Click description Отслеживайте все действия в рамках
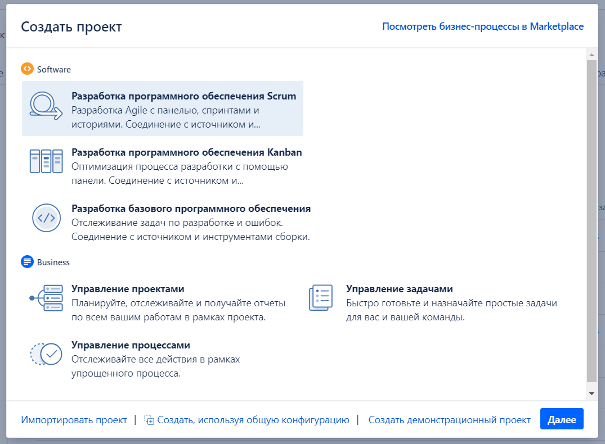 point(155,366)
